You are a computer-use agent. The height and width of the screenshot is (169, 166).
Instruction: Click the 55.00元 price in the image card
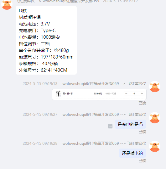pyautogui.click(x=98, y=93)
